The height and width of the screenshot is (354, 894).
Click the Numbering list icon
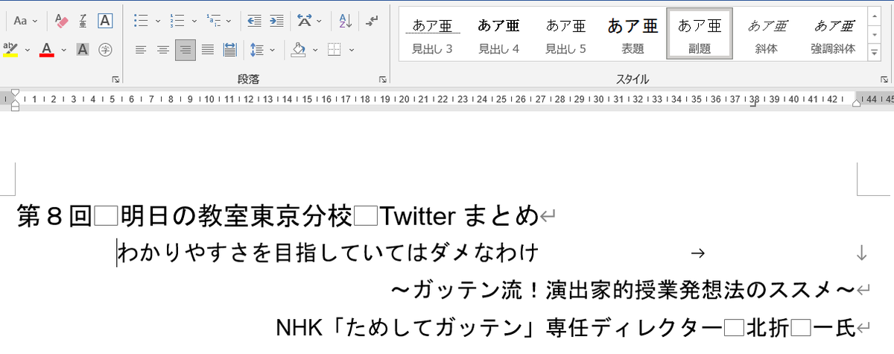[177, 20]
